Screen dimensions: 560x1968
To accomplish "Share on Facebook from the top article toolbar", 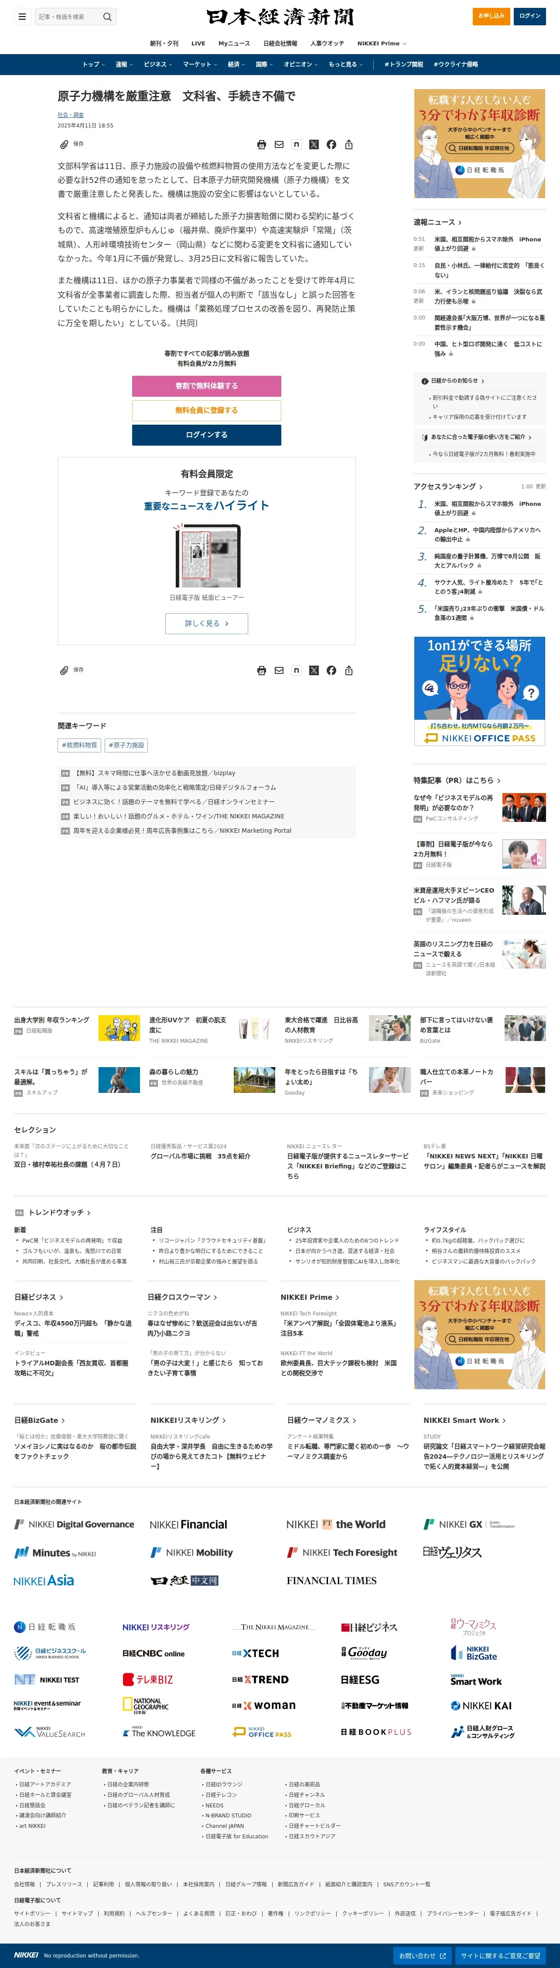I will coord(331,144).
